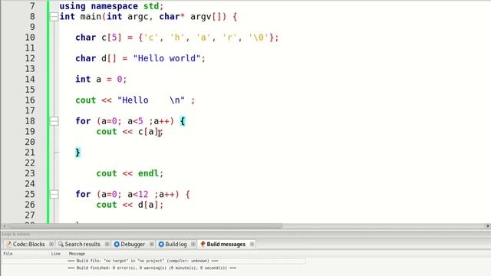This screenshot has height=276, width=491.
Task: Click 'cout << c[a];' on line 19
Action: coord(130,132)
